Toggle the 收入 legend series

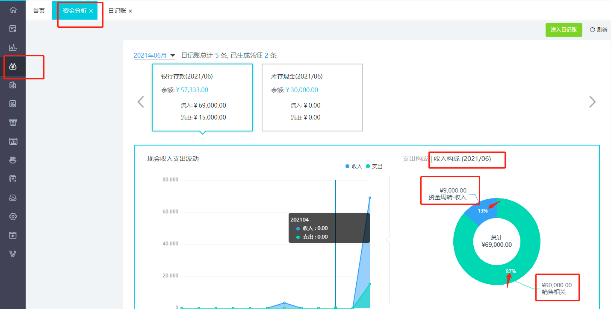coord(354,166)
